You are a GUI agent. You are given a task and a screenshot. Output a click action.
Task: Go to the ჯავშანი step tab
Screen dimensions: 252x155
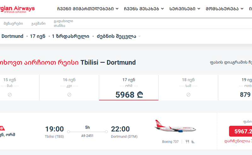tap(38, 24)
